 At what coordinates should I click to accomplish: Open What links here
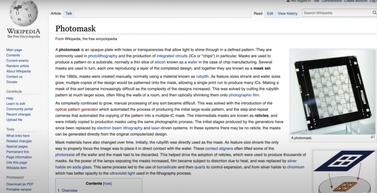(18, 136)
